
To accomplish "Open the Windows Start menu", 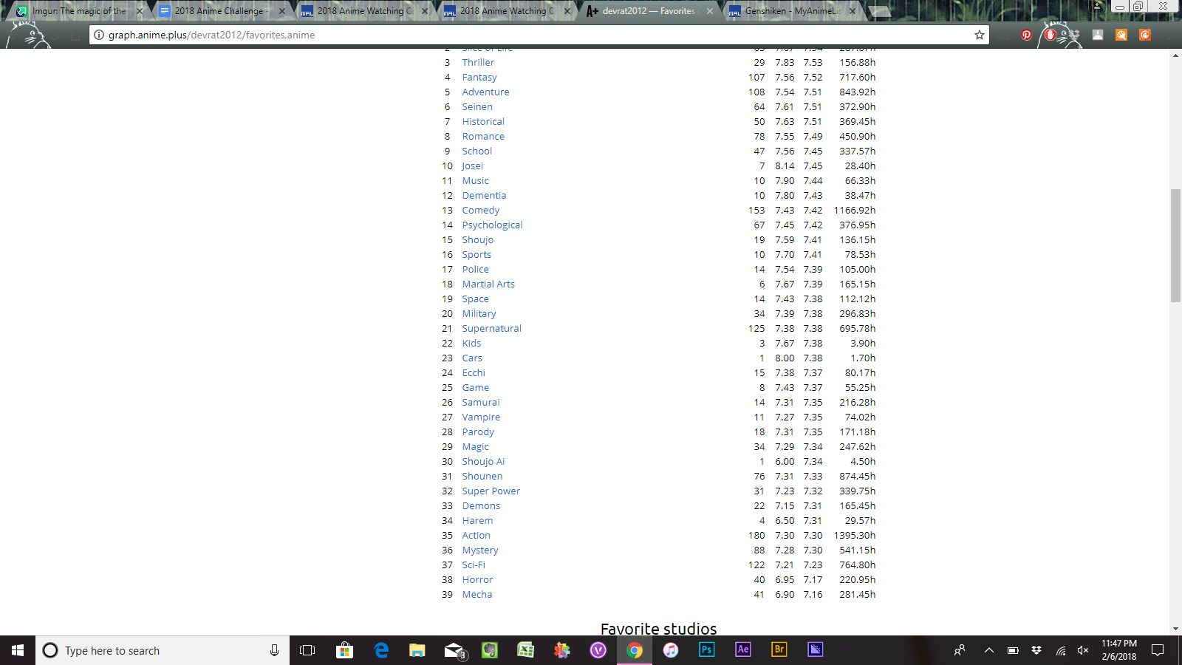I will tap(18, 650).
